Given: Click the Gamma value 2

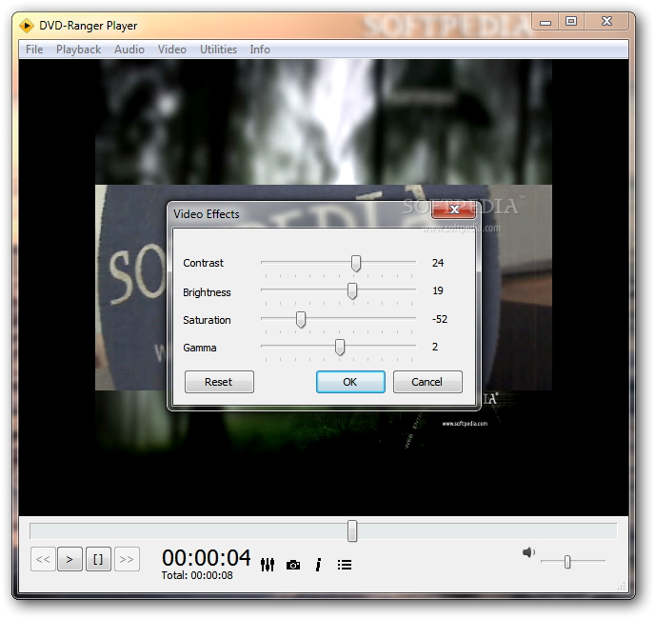Looking at the screenshot, I should click(x=435, y=347).
